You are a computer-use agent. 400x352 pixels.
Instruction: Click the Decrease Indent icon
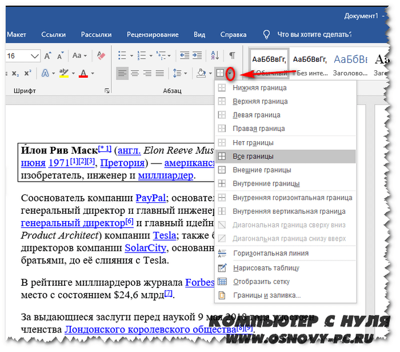coord(185,55)
